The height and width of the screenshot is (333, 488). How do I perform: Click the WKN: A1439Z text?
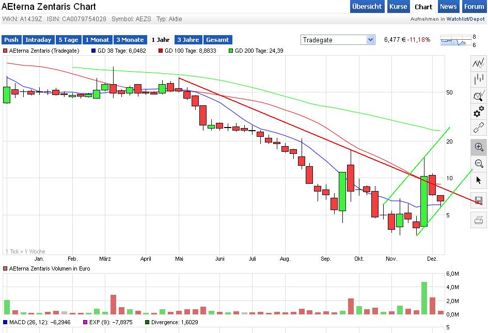pos(22,19)
